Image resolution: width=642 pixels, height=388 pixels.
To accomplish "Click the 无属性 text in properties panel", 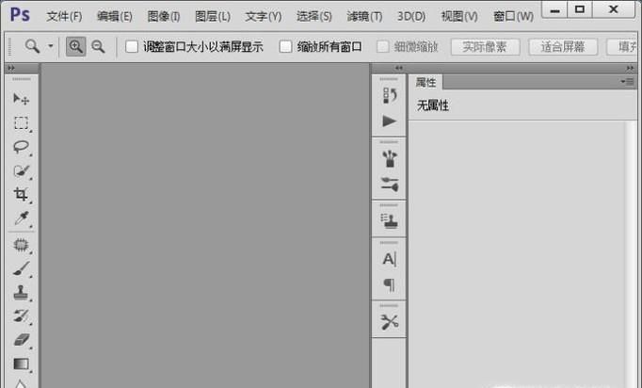I will pos(433,105).
